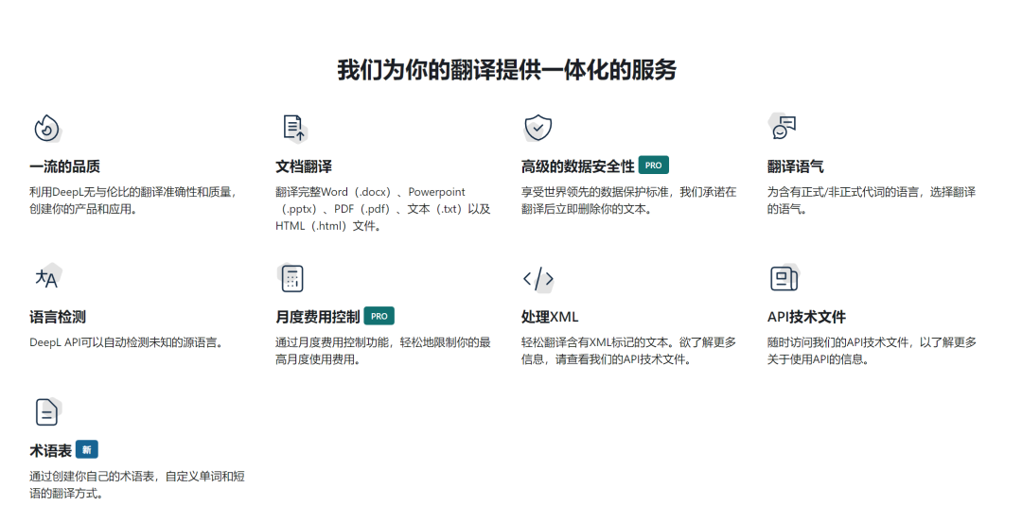The height and width of the screenshot is (523, 1022).
Task: Click the 翻译语气 heading
Action: pyautogui.click(x=795, y=166)
